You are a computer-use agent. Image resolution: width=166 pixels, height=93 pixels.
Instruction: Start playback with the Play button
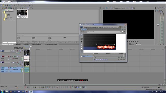[x=31, y=87]
